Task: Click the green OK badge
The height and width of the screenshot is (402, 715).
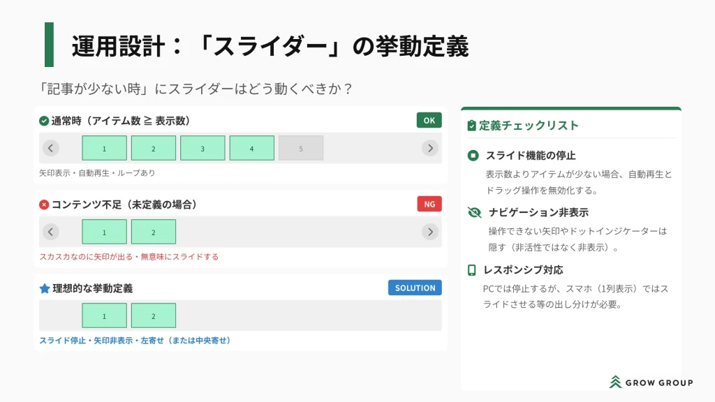Action: coord(429,120)
